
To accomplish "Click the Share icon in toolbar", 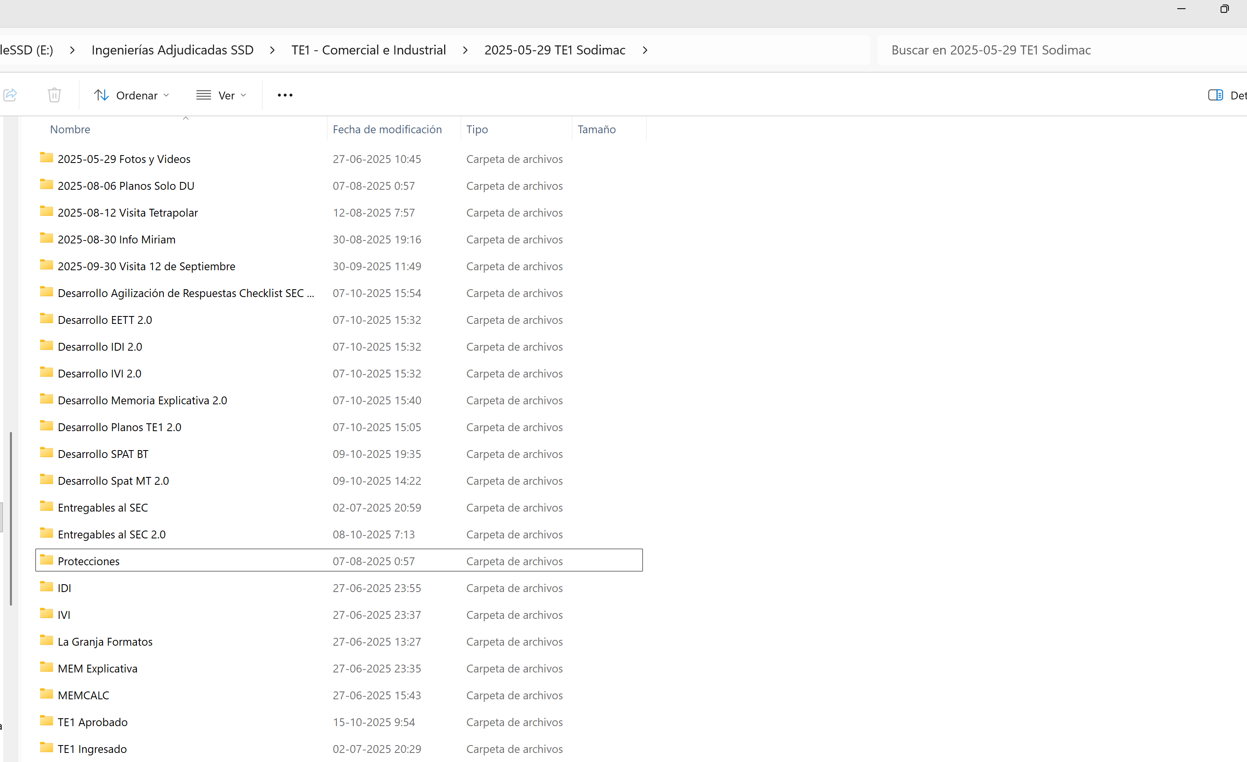I will coord(11,94).
